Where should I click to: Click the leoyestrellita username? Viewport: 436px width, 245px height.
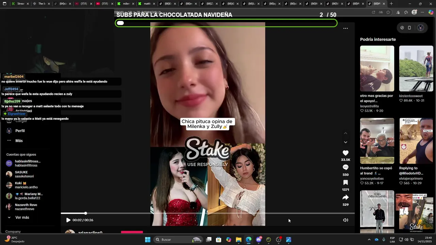coord(369,106)
